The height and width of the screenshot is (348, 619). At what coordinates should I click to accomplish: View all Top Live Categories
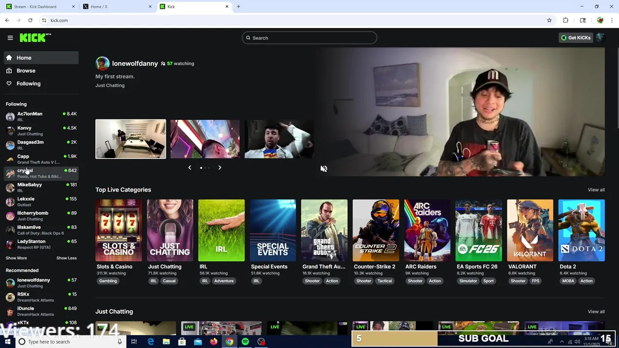click(596, 190)
